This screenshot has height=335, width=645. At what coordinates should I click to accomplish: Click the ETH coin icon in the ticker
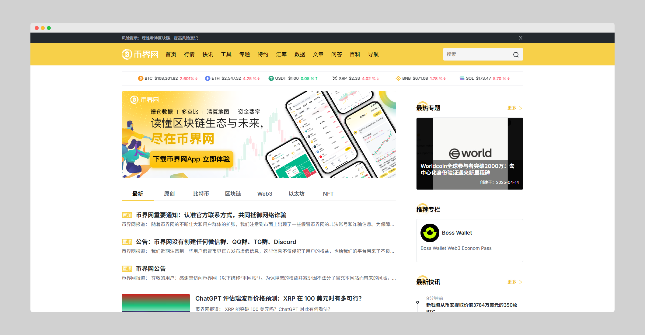coord(207,78)
